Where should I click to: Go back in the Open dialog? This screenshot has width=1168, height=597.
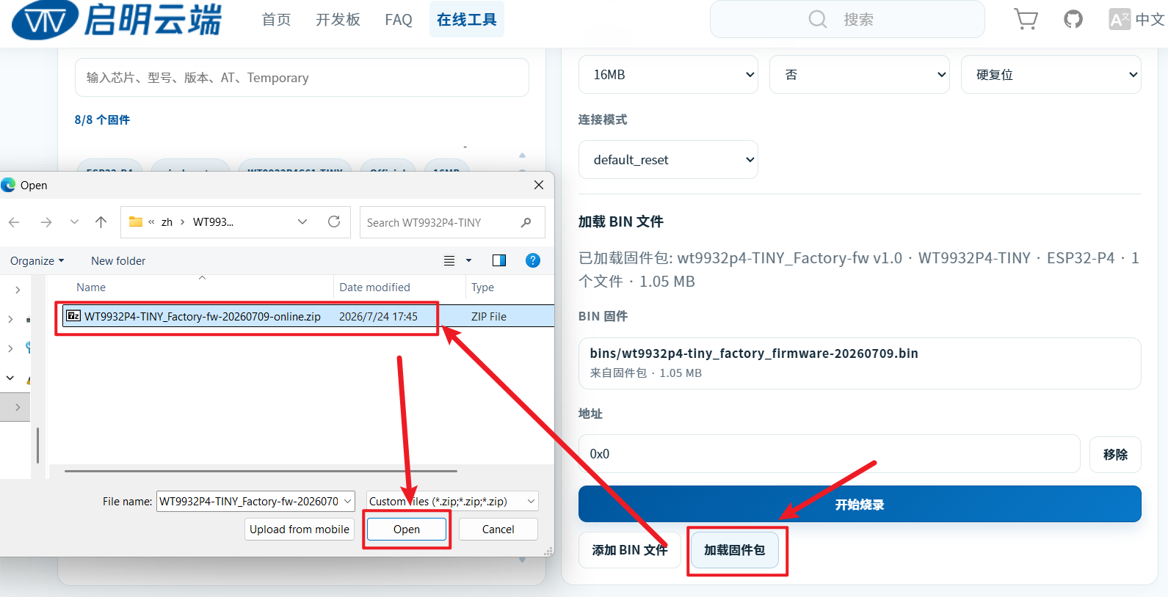14,222
